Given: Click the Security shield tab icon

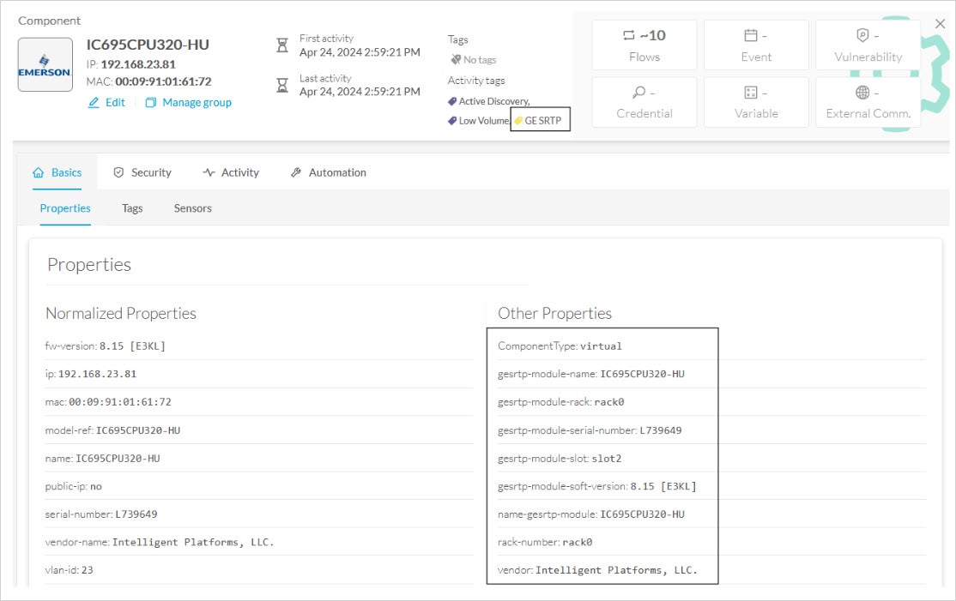Looking at the screenshot, I should tap(119, 172).
